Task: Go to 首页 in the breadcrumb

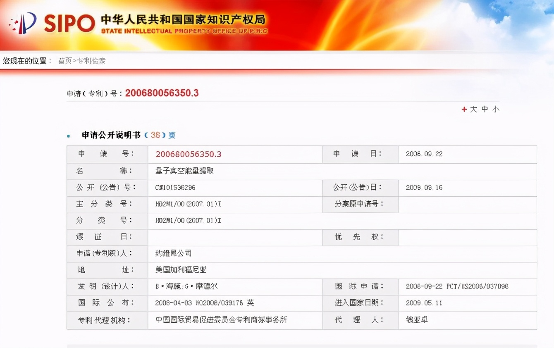Action: (x=65, y=61)
